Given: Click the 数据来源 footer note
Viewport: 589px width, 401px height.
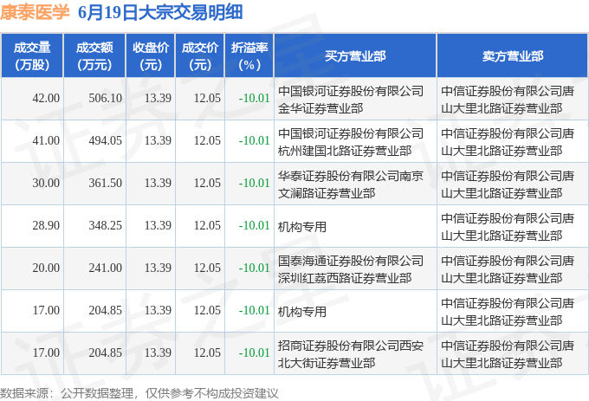Looking at the screenshot, I should pos(139,393).
